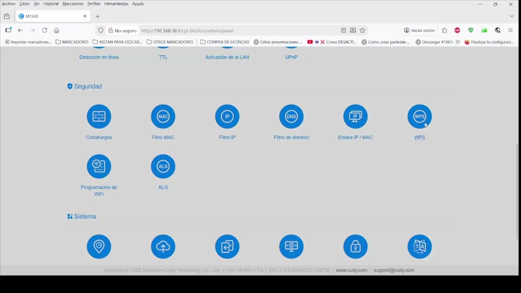Click the TTL link
This screenshot has width=521, height=293.
tap(163, 57)
